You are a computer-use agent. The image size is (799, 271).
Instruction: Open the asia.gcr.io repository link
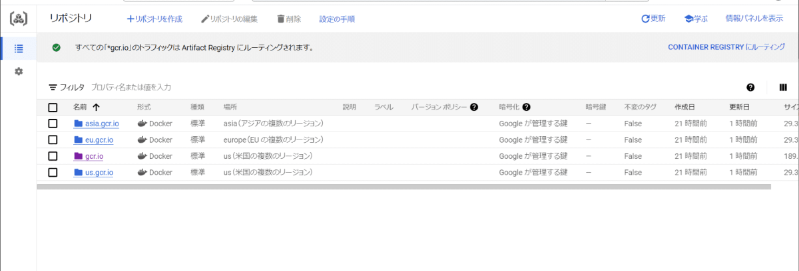pyautogui.click(x=102, y=124)
